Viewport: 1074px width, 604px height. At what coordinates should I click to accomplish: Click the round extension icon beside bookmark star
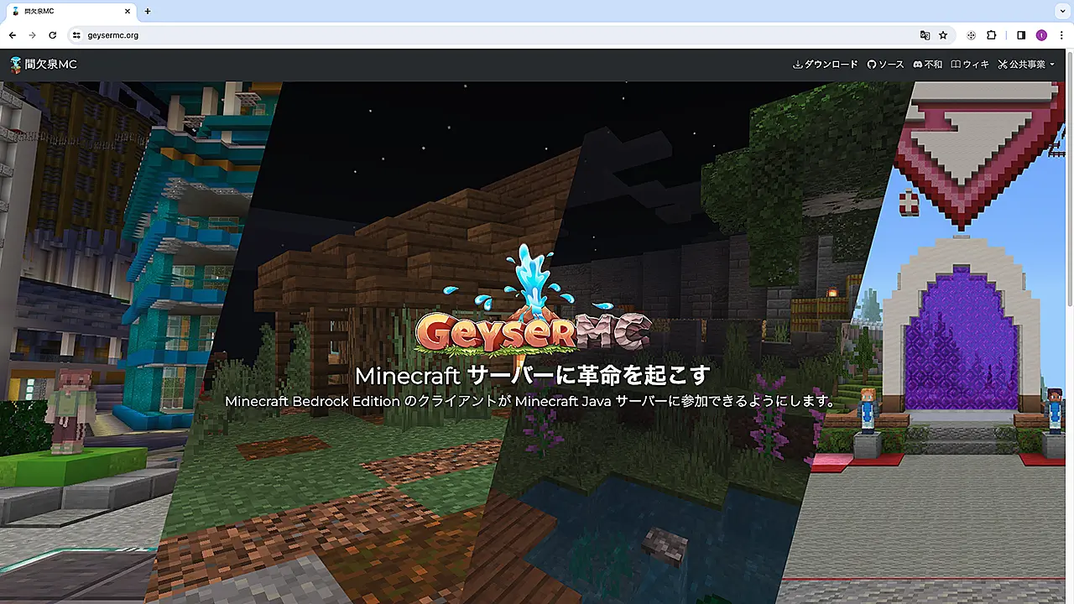tap(971, 35)
